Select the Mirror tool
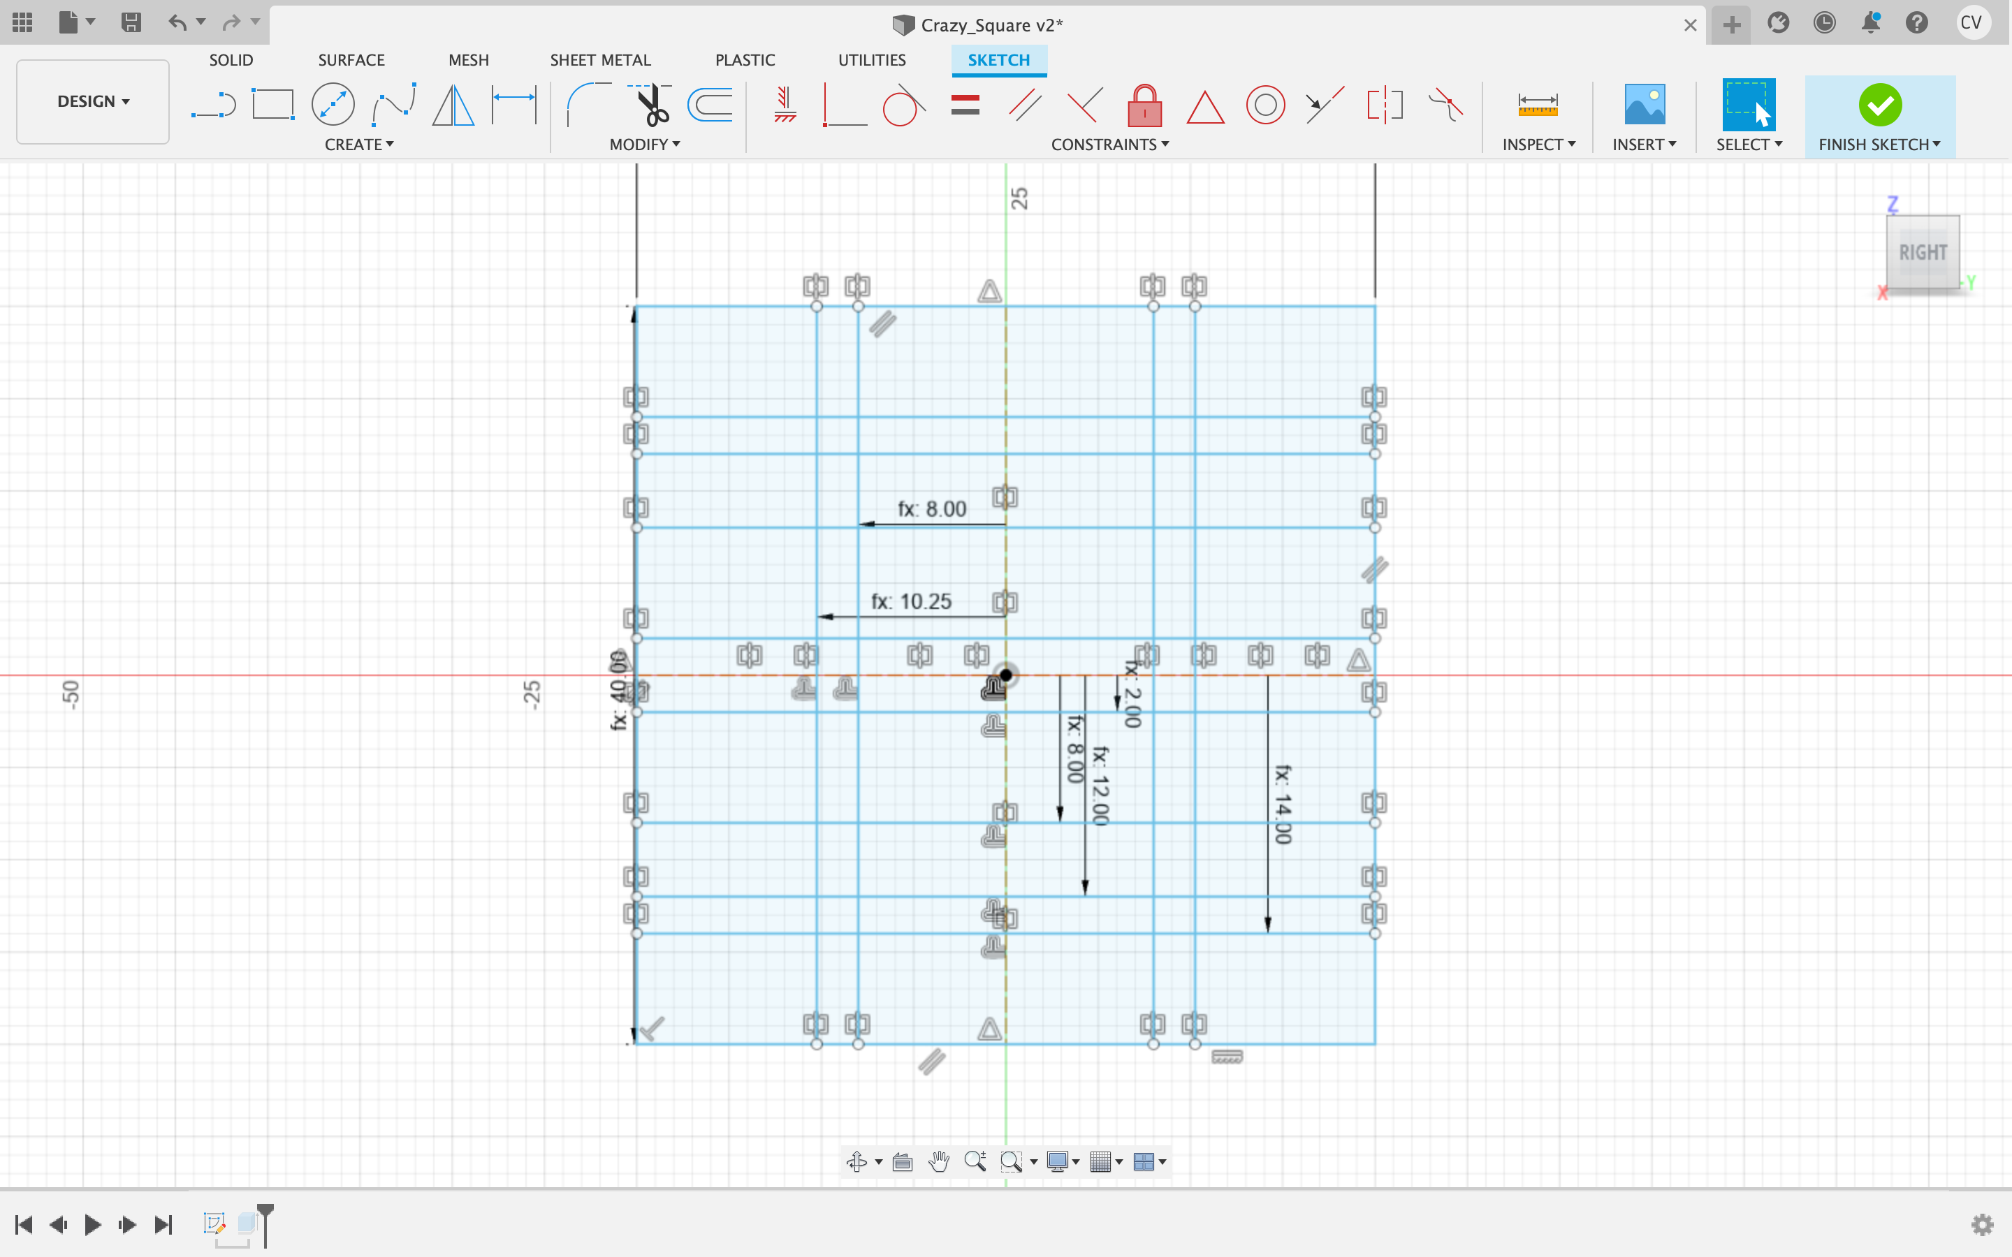Image resolution: width=2012 pixels, height=1257 pixels. tap(453, 105)
